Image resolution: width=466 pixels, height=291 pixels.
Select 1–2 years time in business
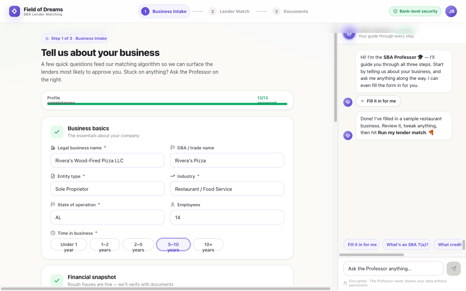pos(105,244)
